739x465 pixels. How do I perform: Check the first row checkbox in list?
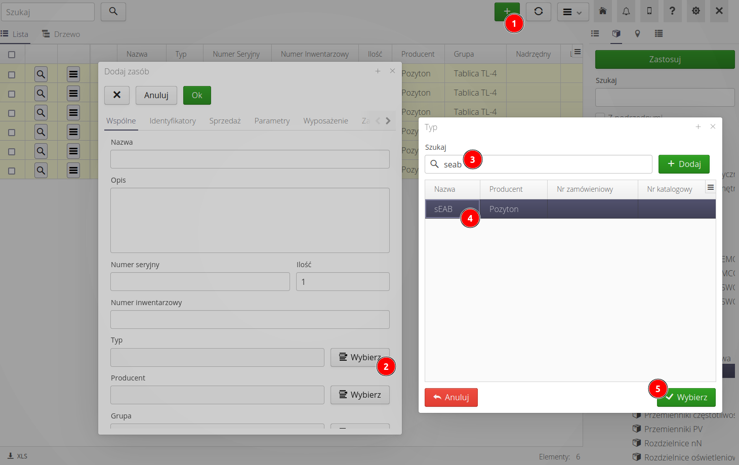click(x=12, y=75)
